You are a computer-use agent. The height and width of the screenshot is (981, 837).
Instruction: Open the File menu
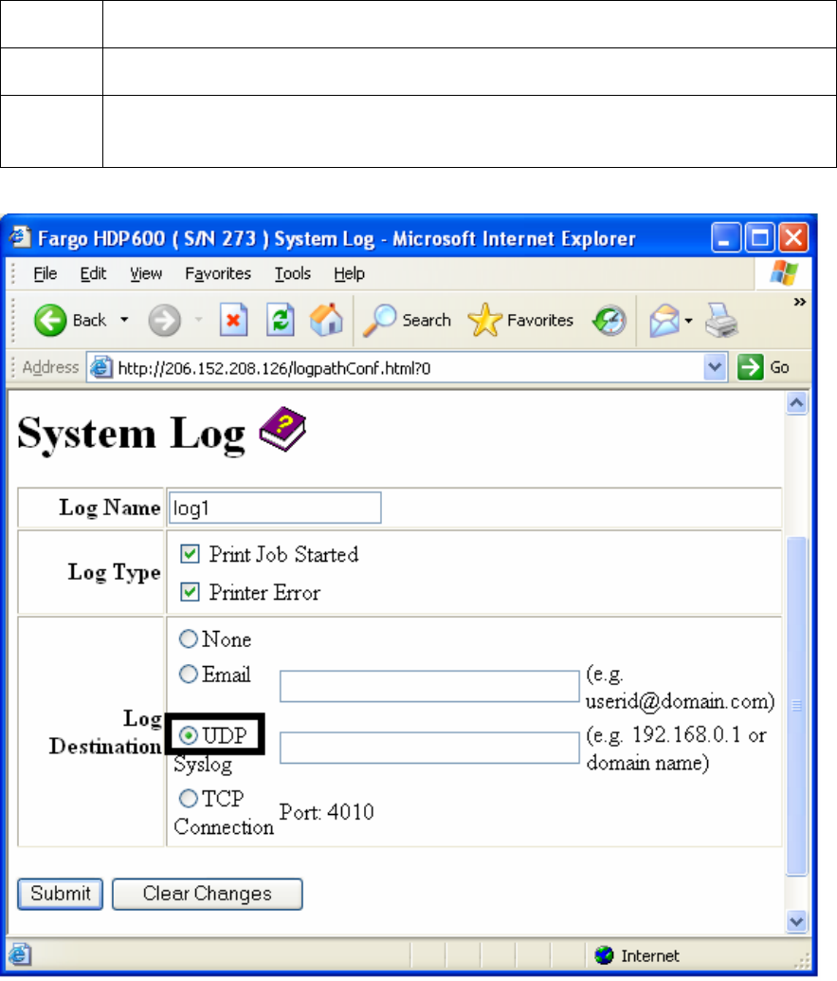coord(45,273)
